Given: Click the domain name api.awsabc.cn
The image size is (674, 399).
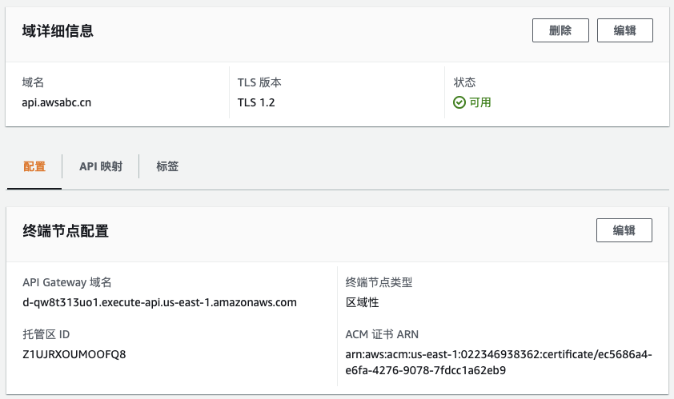Looking at the screenshot, I should tap(57, 102).
